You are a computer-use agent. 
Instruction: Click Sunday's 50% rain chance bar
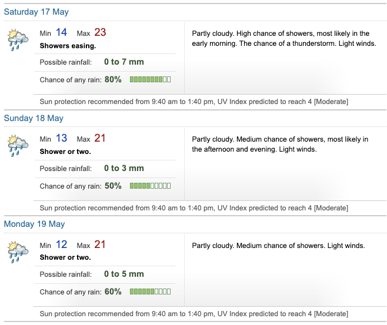tap(150, 186)
